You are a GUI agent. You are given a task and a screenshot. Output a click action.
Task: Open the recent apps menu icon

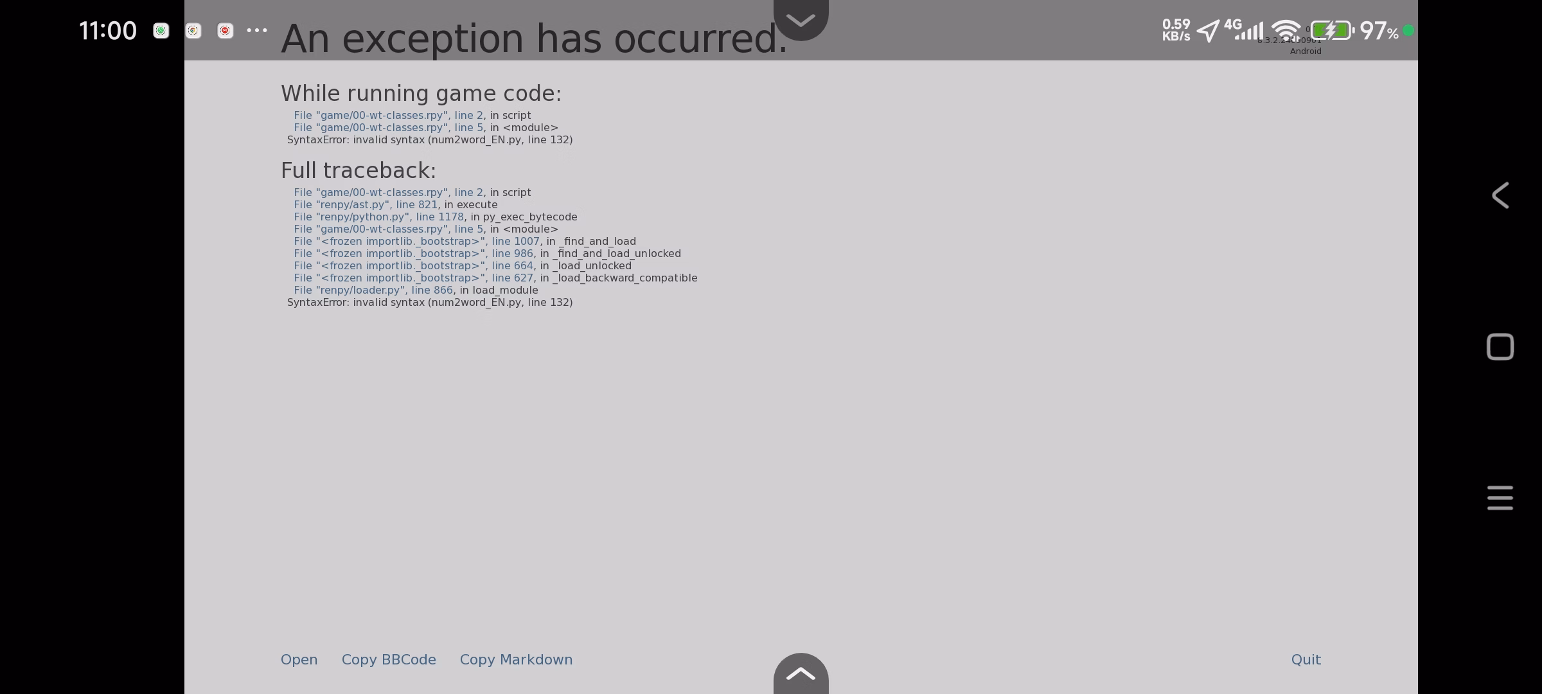tap(1500, 498)
